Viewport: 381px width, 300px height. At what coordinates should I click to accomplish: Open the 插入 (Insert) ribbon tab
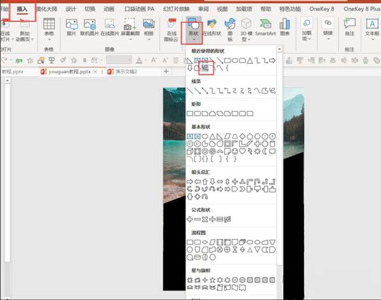[22, 10]
